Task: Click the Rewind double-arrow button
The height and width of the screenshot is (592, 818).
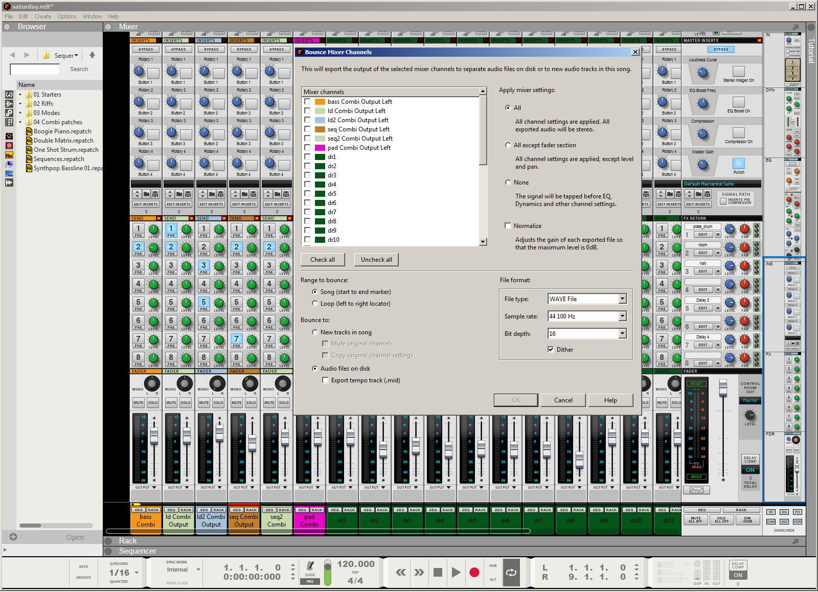Action: coord(401,572)
